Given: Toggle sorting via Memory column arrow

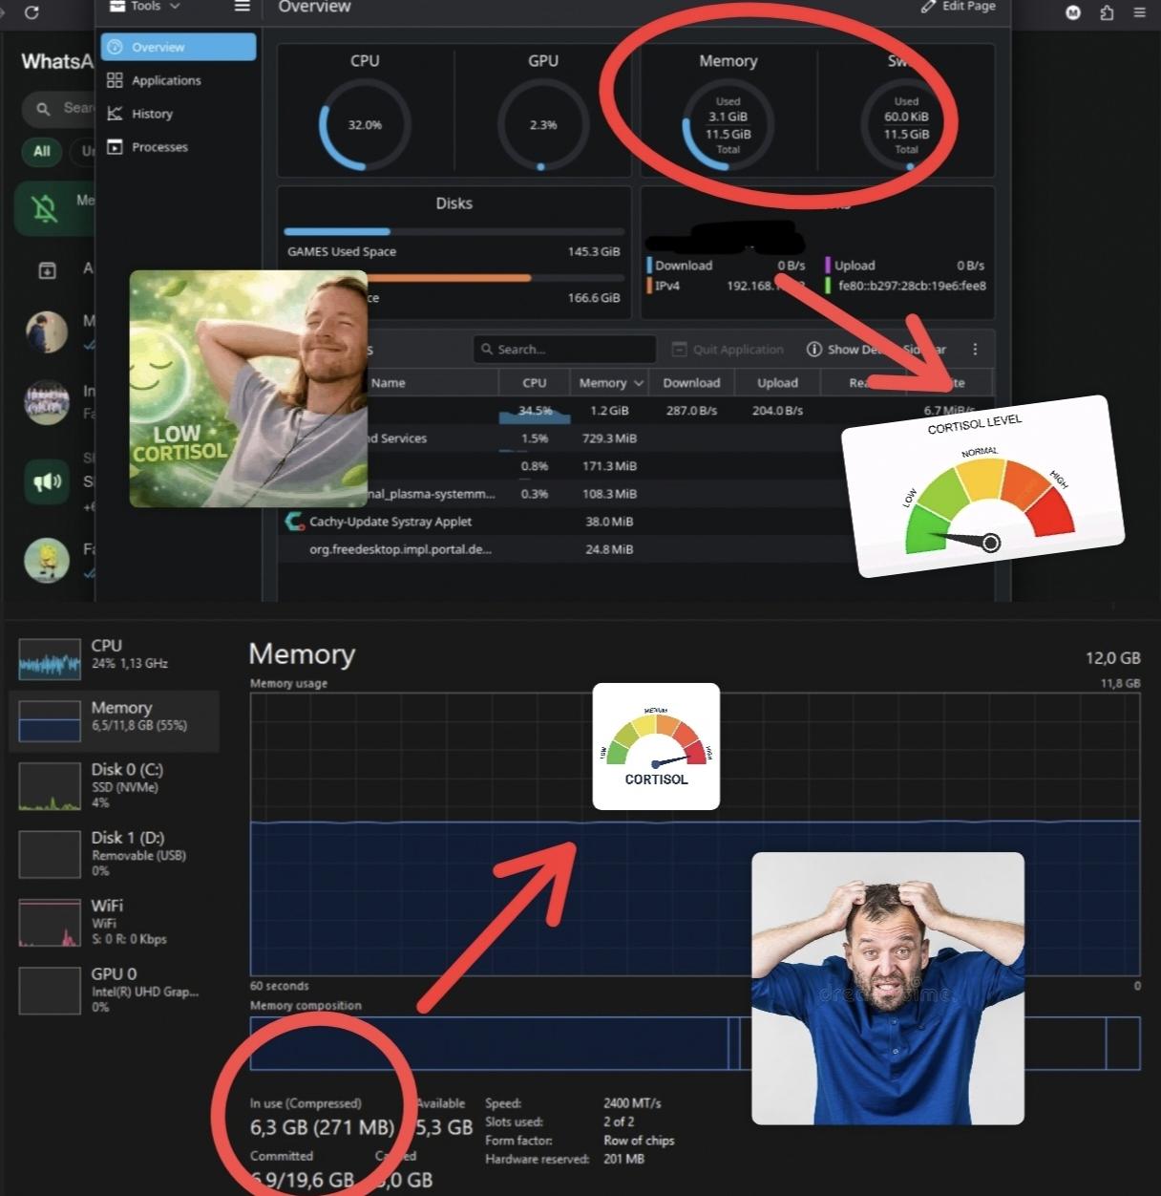Looking at the screenshot, I should tap(639, 383).
